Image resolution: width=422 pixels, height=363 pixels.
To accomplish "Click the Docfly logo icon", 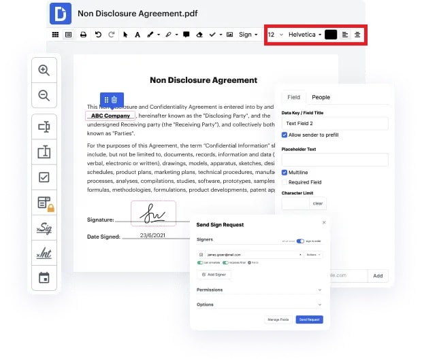I will point(61,14).
